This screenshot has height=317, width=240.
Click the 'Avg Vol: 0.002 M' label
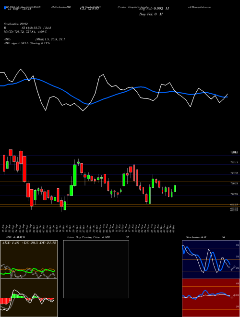coord(154,9)
